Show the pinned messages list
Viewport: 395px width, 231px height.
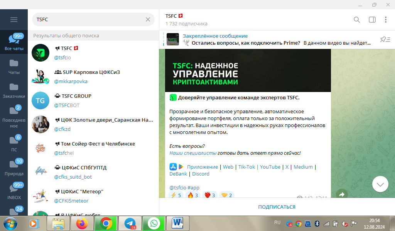pyautogui.click(x=385, y=39)
